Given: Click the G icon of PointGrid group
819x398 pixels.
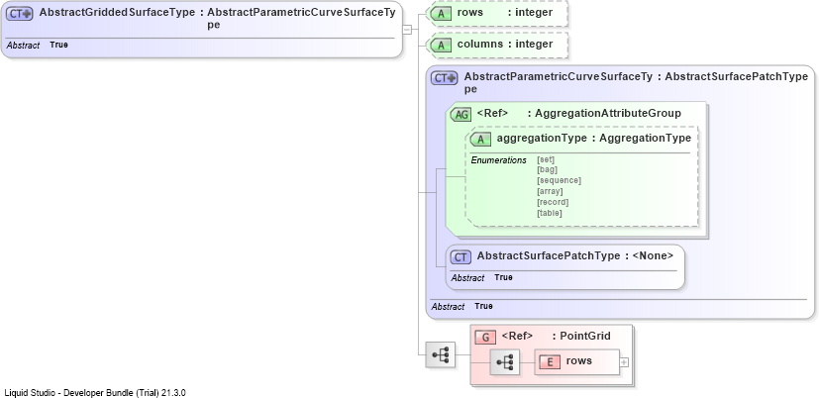Looking at the screenshot, I should click(x=485, y=338).
